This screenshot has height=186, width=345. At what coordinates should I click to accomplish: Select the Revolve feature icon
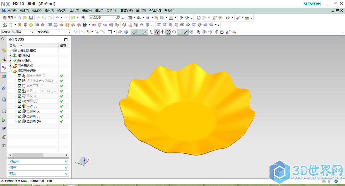point(25,25)
